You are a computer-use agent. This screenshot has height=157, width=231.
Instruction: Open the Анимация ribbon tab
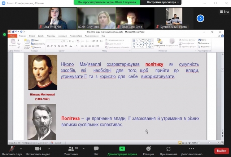pyautogui.click(x=62, y=36)
